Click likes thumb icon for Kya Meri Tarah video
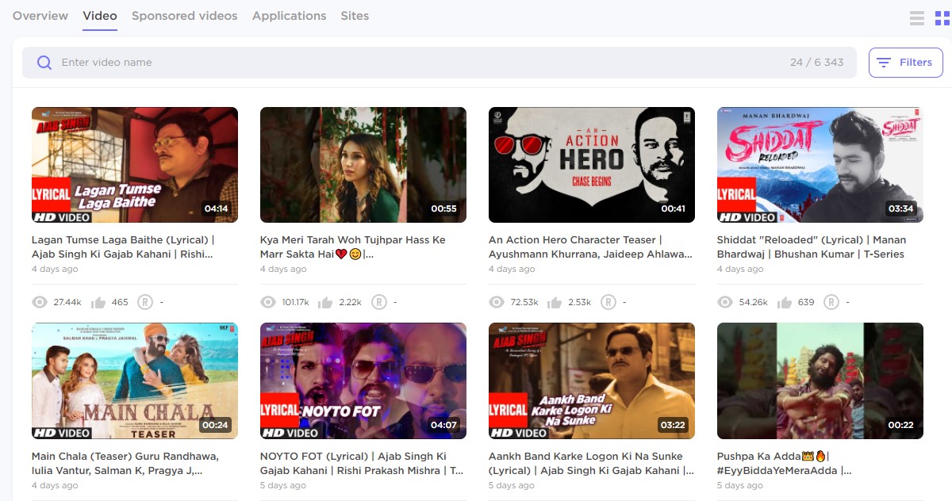This screenshot has width=952, height=501. 325,302
